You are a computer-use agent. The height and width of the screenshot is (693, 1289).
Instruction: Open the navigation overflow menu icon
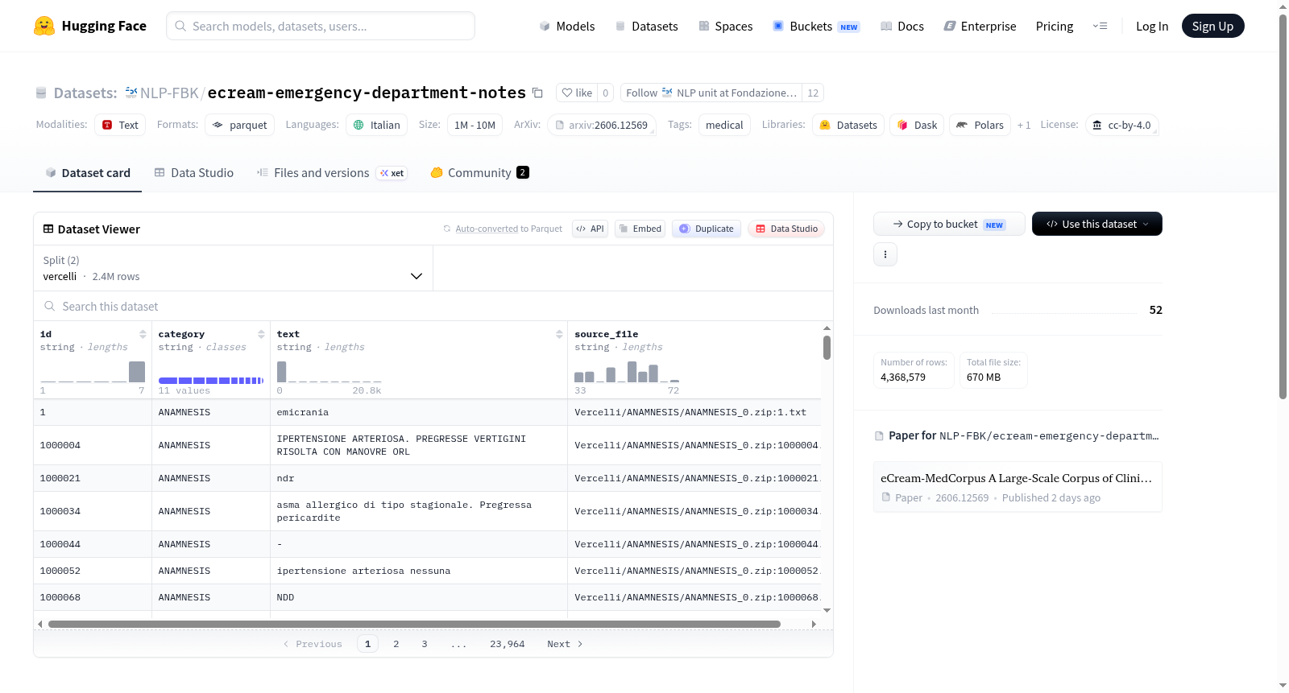tap(1100, 26)
